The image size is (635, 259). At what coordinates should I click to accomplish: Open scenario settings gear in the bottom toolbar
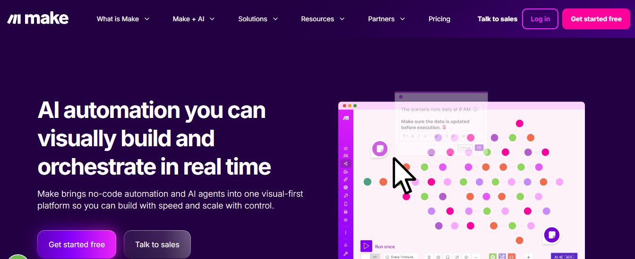click(438, 257)
